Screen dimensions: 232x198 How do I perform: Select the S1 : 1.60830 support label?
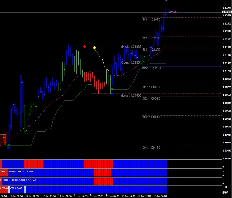click(151, 87)
